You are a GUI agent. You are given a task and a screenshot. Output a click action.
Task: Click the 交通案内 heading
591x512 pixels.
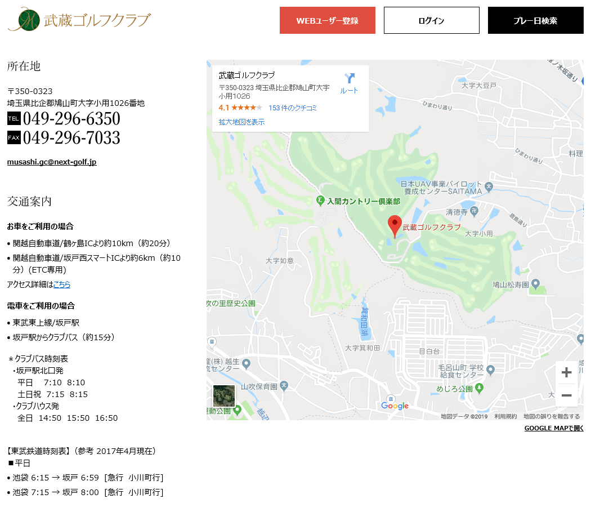(29, 202)
